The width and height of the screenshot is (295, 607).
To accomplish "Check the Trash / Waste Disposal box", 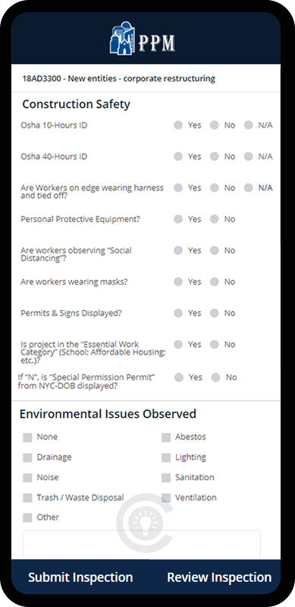I will (27, 498).
